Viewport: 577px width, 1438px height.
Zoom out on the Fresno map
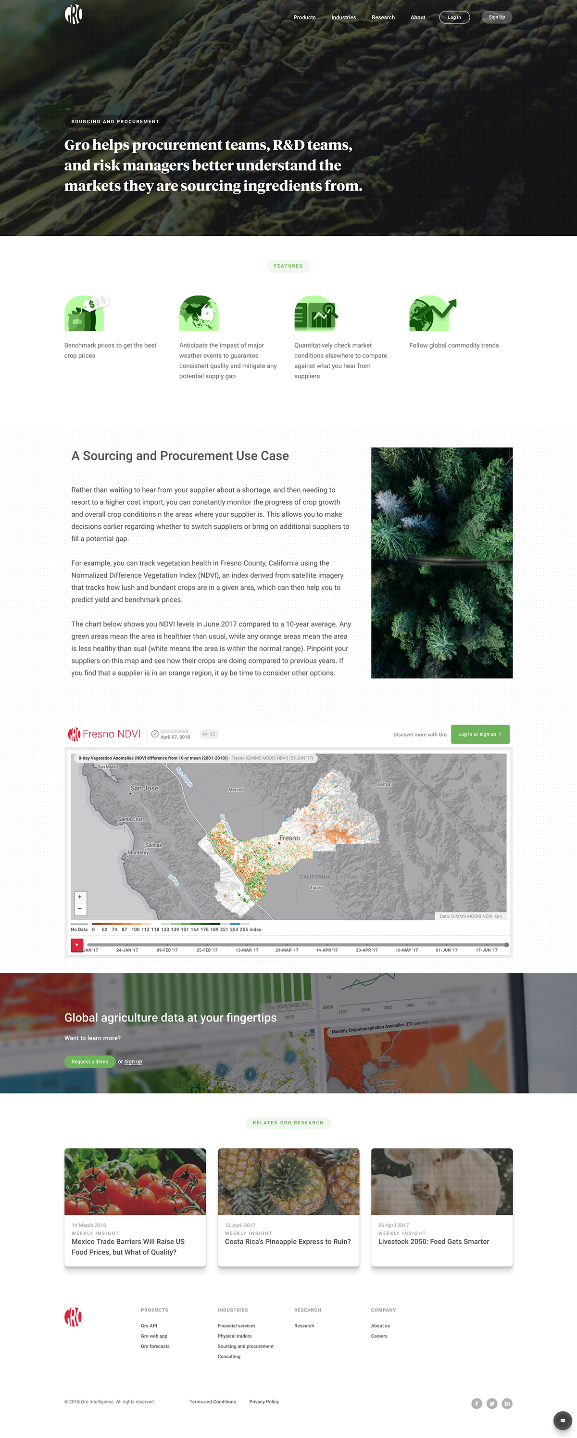pos(80,909)
